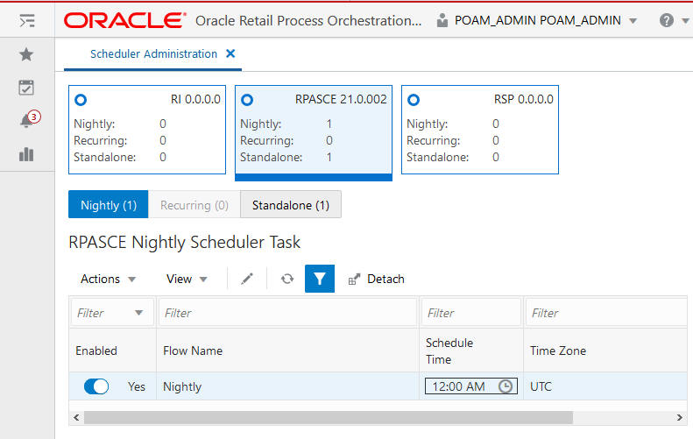Select the Scheduler Administration tab
This screenshot has height=439, width=693.
pyautogui.click(x=153, y=54)
